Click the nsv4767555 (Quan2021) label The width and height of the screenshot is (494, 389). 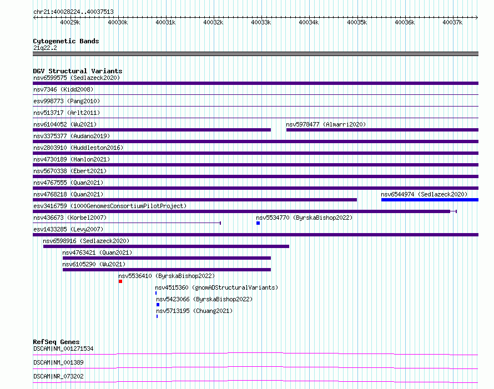(x=68, y=183)
